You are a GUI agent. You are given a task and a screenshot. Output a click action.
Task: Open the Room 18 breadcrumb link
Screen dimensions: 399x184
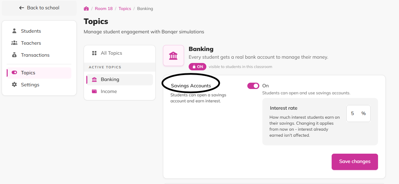pyautogui.click(x=104, y=9)
